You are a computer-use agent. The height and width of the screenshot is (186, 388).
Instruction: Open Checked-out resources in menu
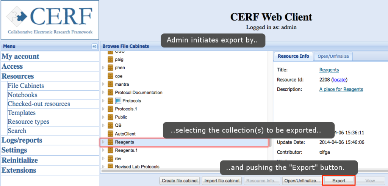39,104
